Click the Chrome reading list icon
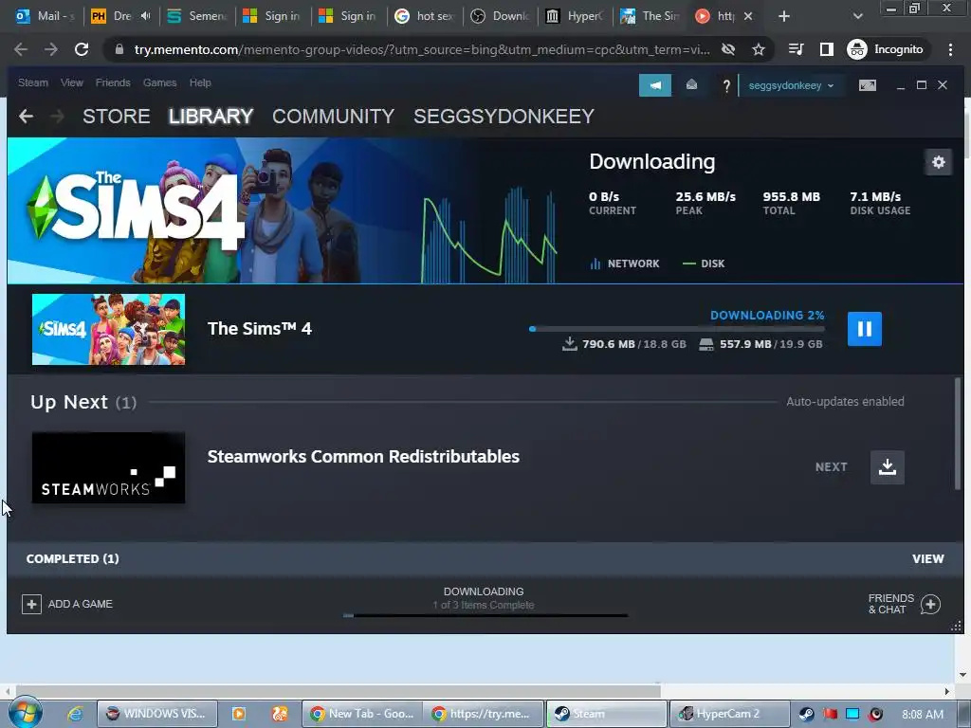The image size is (971, 728). pos(797,49)
